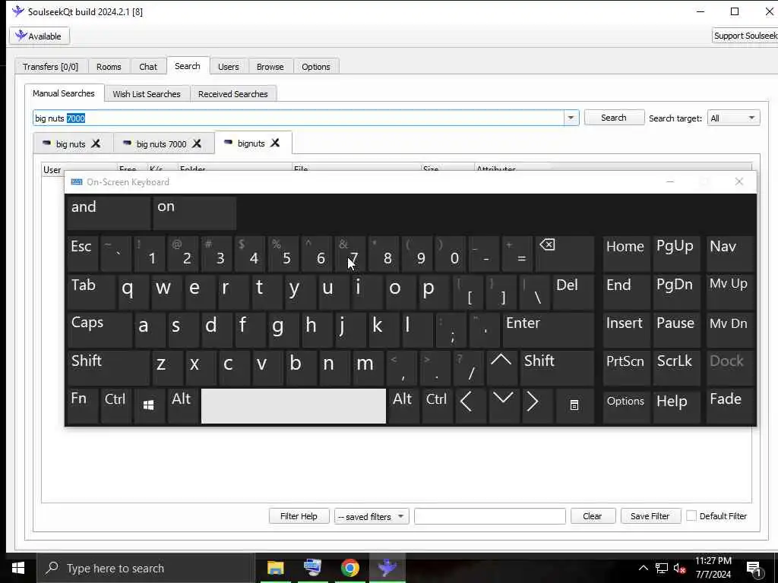The image size is (778, 583).
Task: Show hidden system tray icons
Action: point(643,568)
